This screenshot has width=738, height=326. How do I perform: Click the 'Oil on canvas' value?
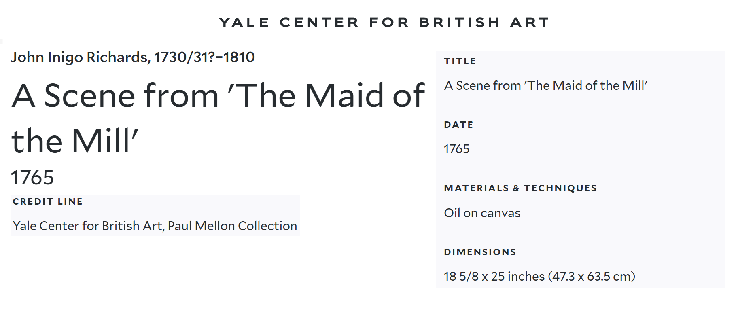(482, 213)
